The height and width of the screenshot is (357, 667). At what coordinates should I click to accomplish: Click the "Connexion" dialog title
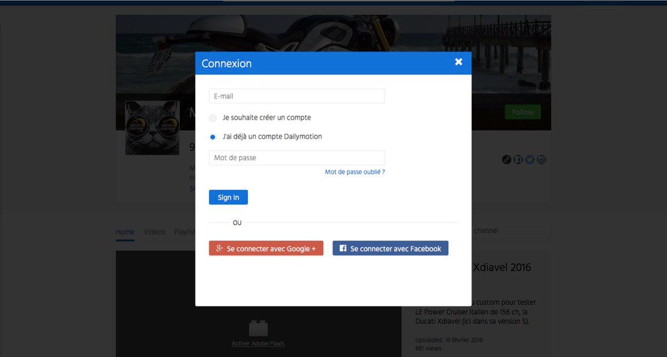click(226, 63)
